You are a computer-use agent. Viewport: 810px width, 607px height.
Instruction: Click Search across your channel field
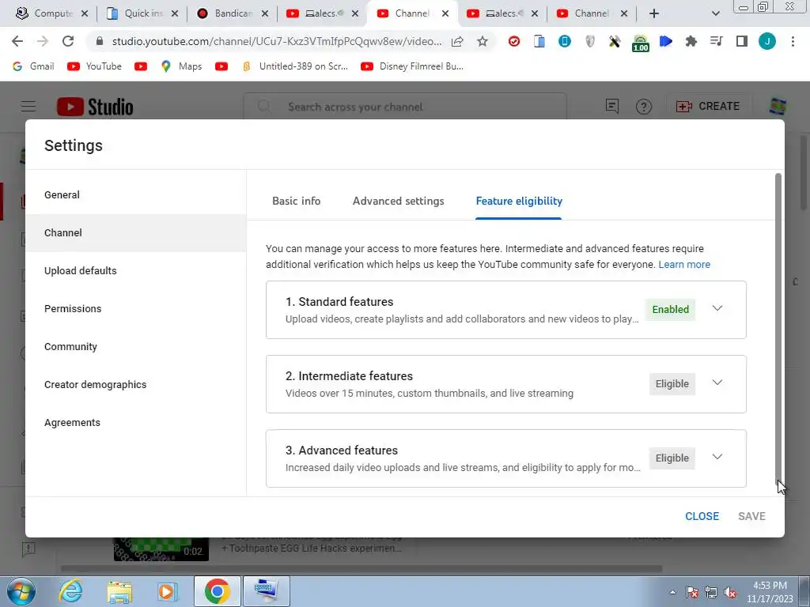click(405, 107)
